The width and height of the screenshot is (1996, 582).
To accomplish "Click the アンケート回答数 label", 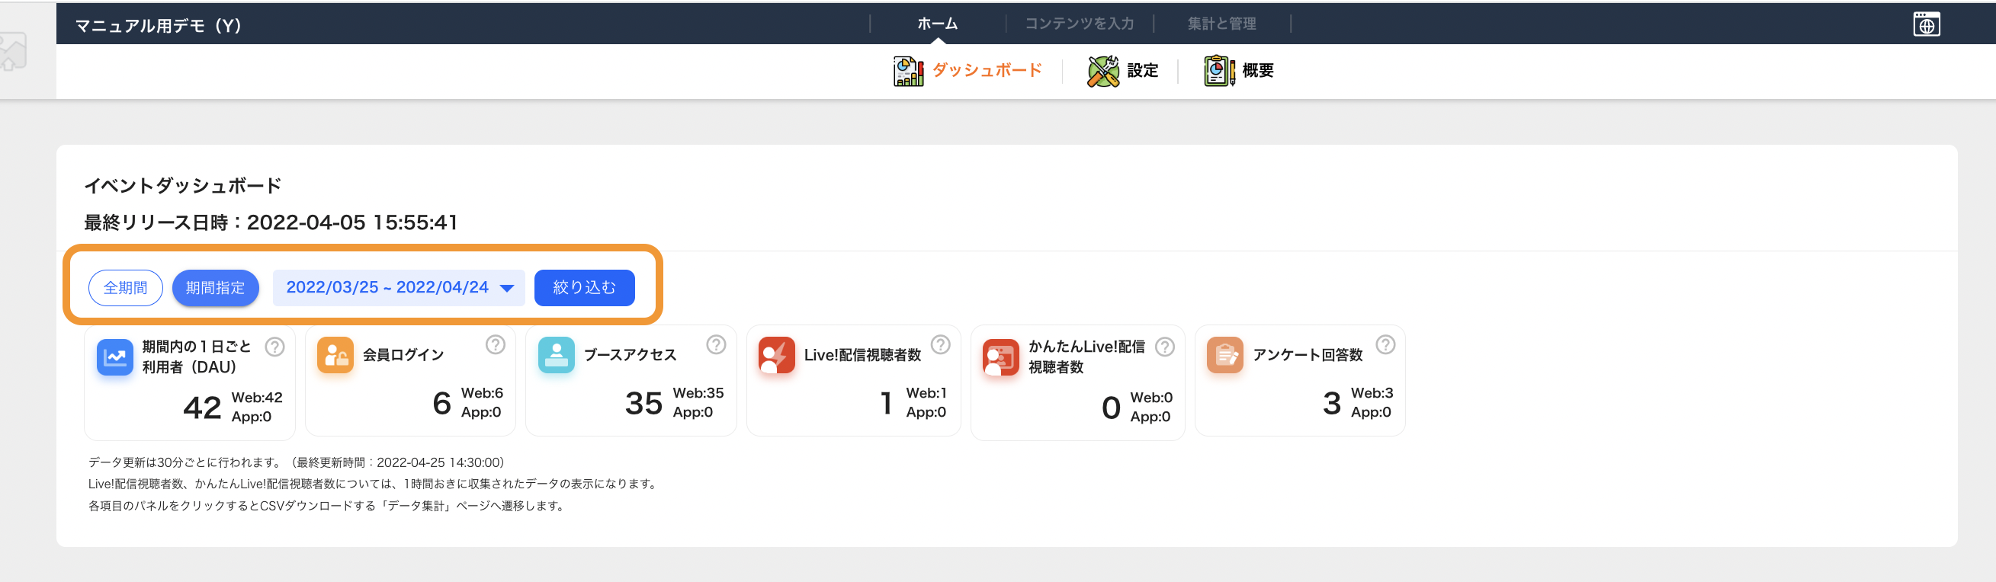I will coord(1308,355).
